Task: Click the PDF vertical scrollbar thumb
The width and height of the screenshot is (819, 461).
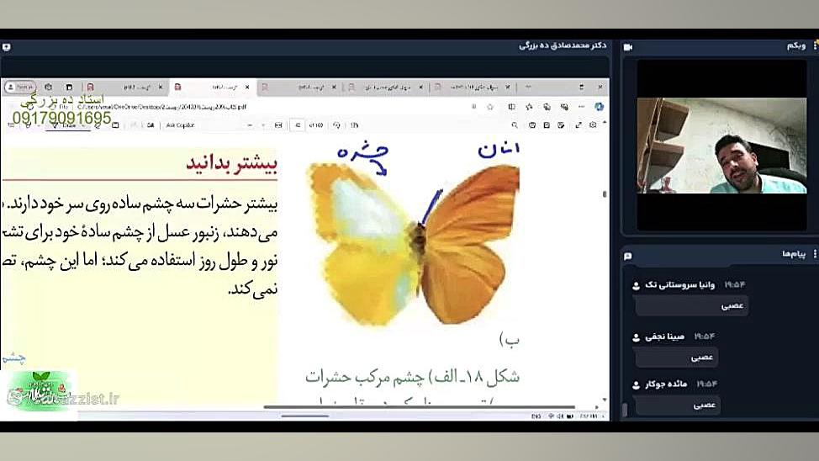Action: coord(605,194)
